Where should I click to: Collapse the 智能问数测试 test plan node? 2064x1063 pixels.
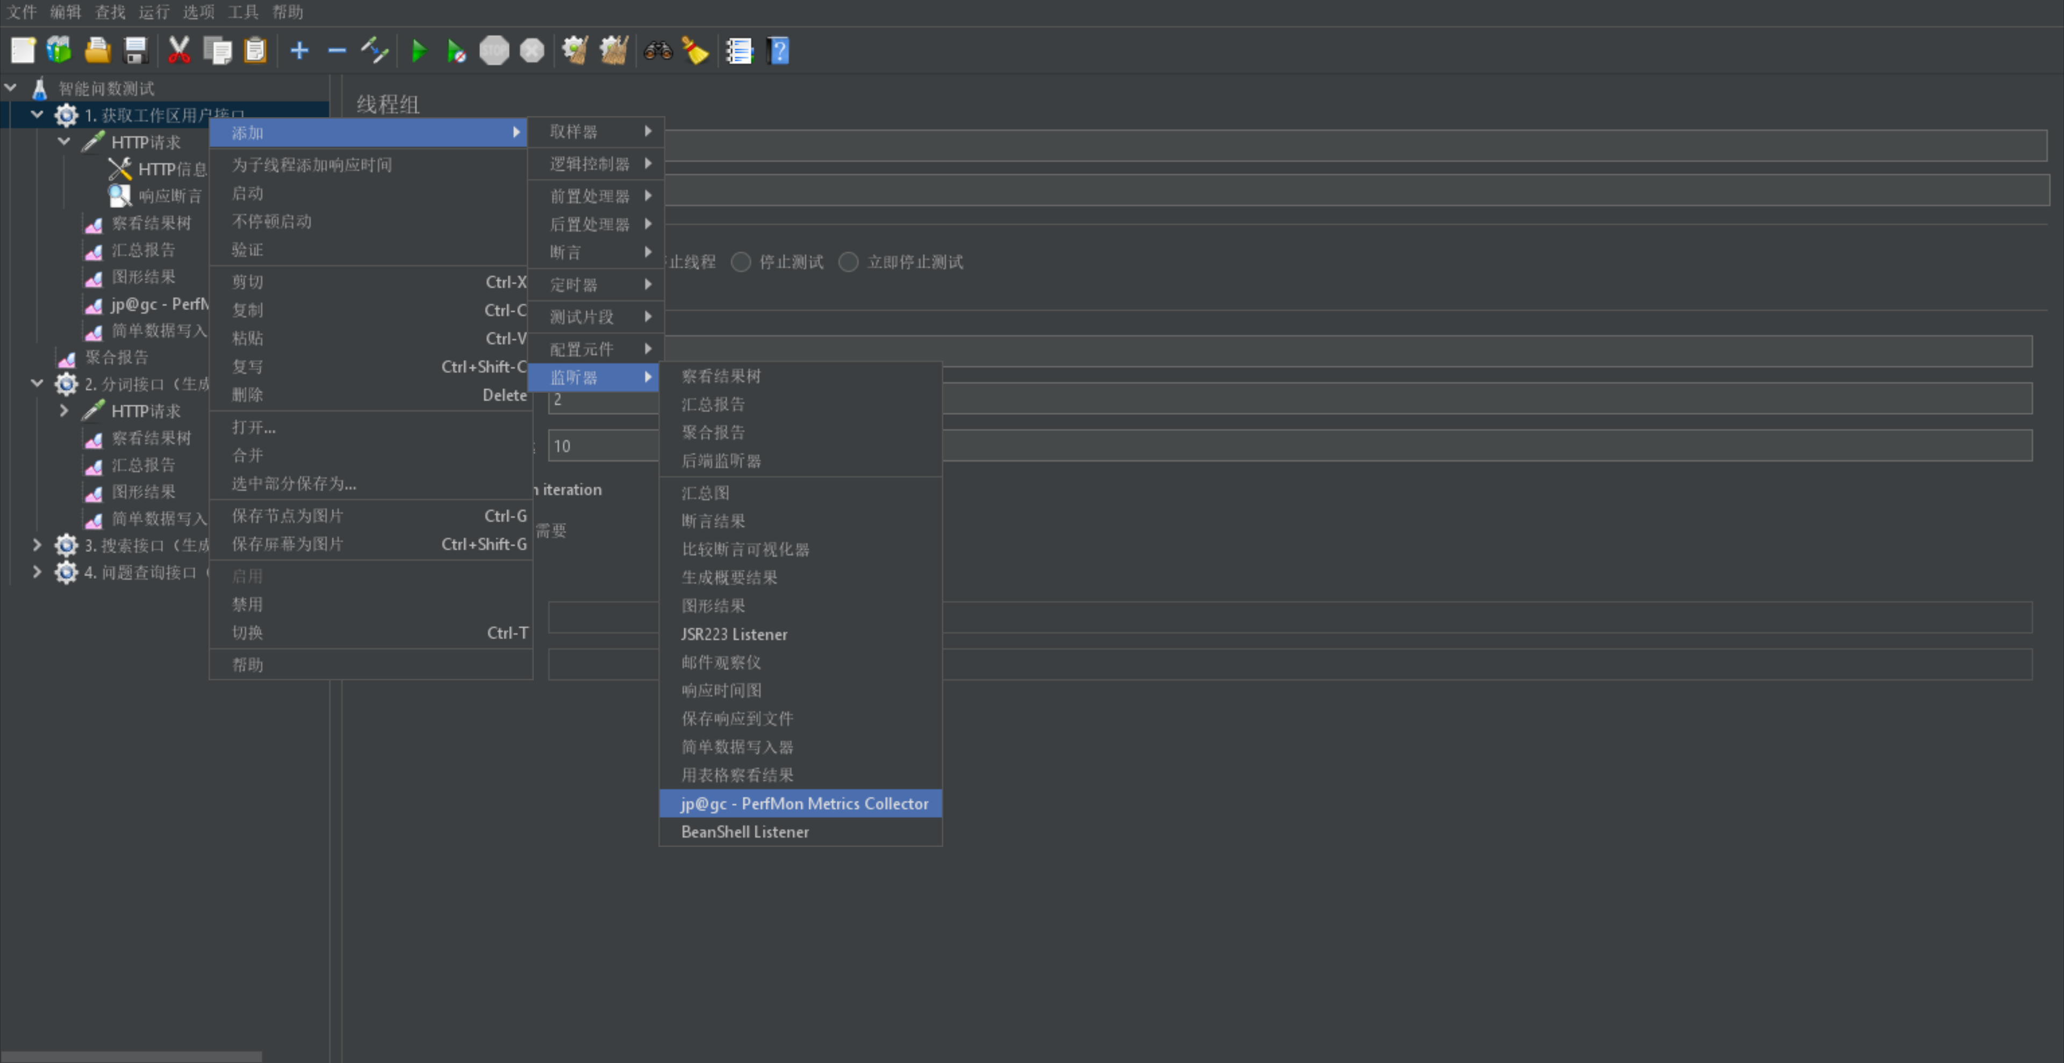point(11,87)
